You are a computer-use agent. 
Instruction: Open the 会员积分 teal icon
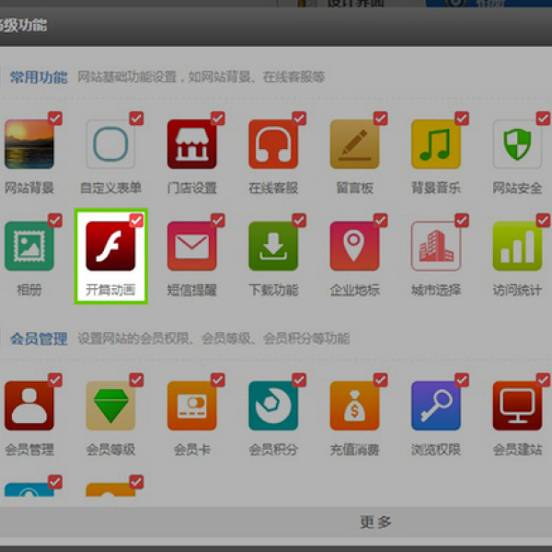[x=273, y=406]
